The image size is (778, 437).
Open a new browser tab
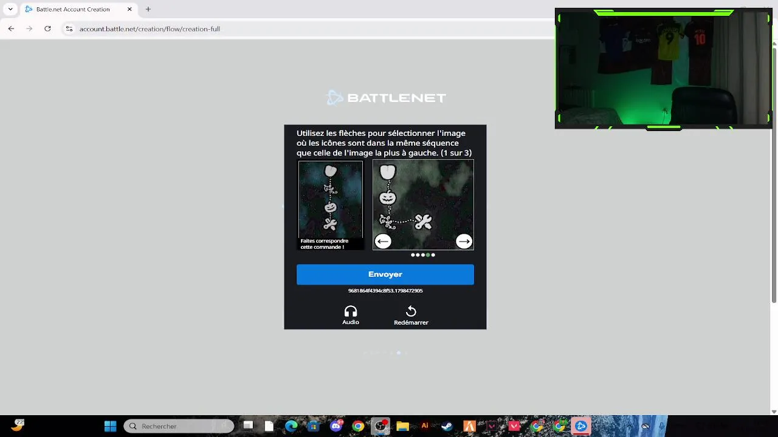point(148,9)
